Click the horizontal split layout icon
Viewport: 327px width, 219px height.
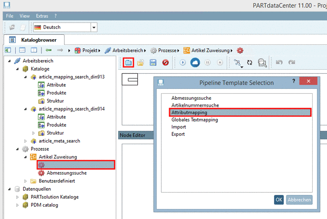pyautogui.click(x=22, y=50)
